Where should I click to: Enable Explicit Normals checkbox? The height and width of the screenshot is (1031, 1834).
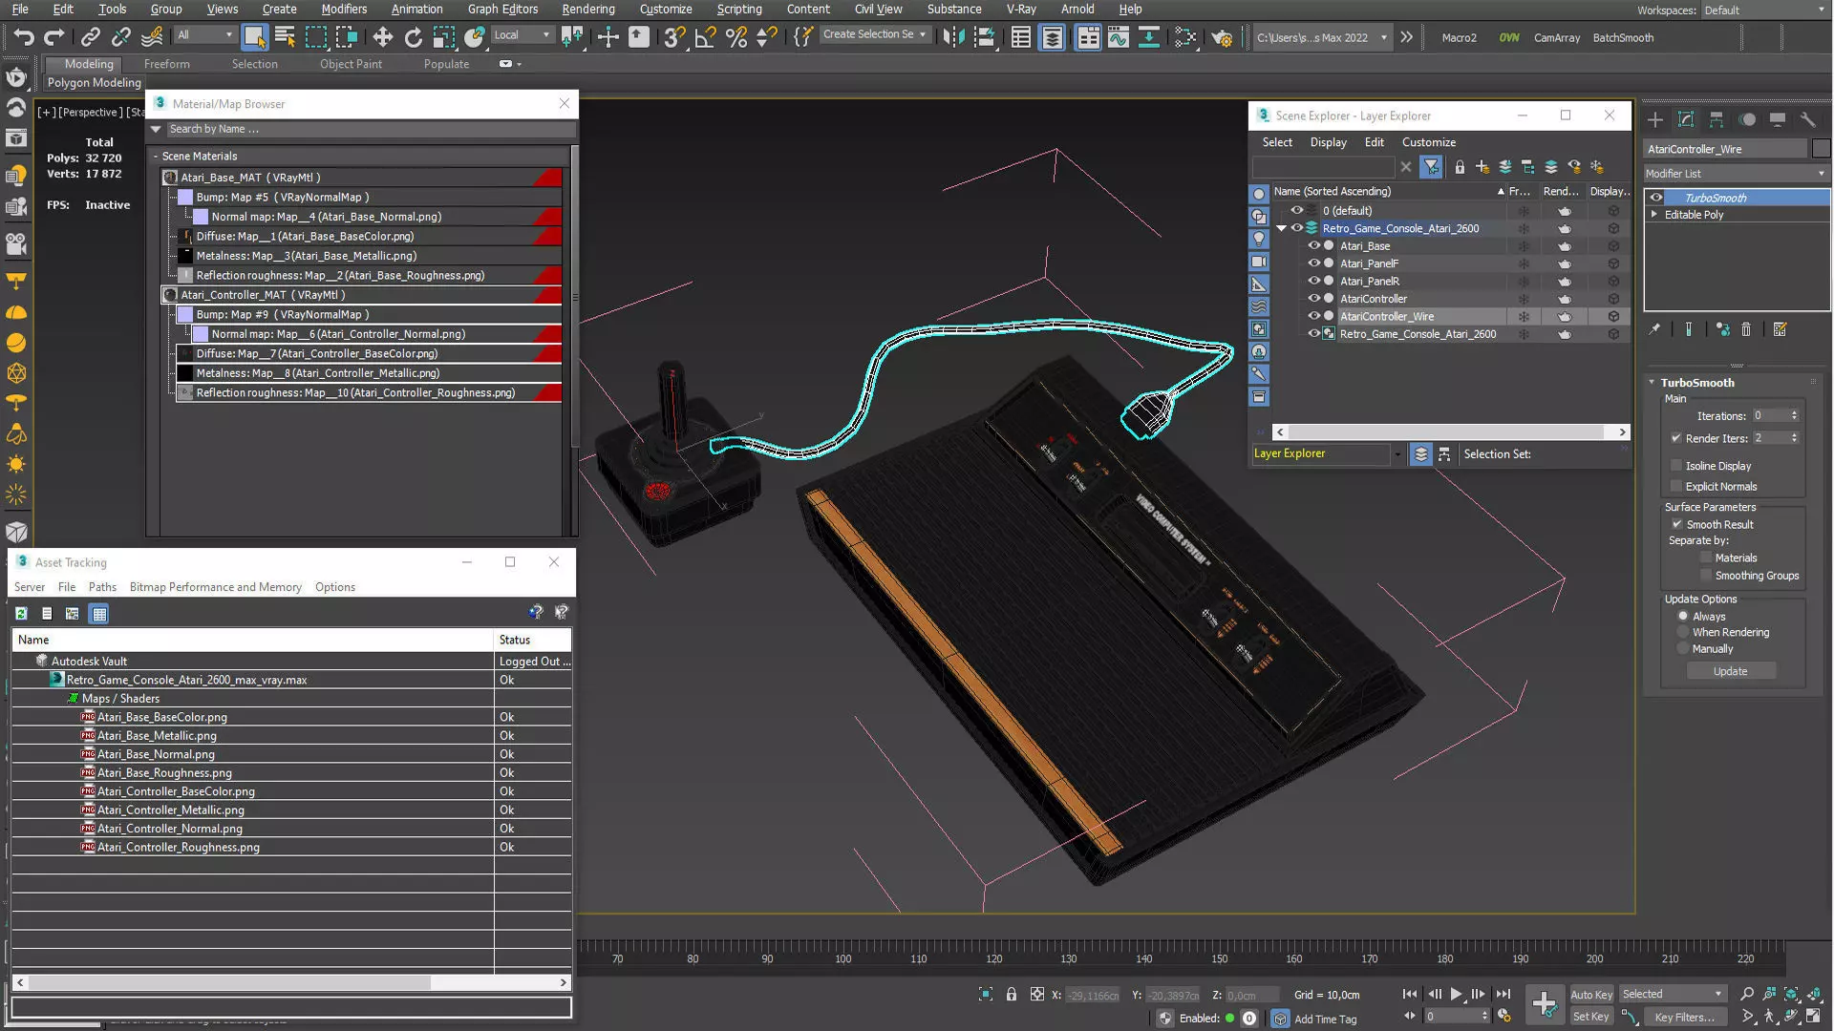tap(1675, 486)
